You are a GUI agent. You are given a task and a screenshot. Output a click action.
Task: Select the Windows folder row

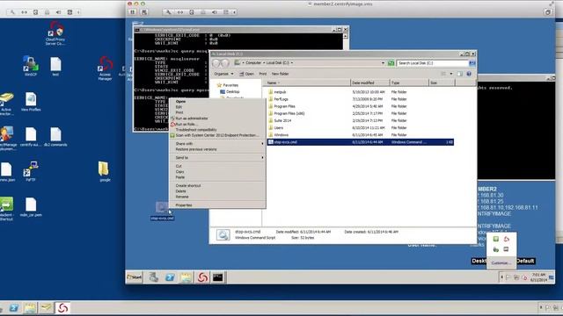coord(361,135)
